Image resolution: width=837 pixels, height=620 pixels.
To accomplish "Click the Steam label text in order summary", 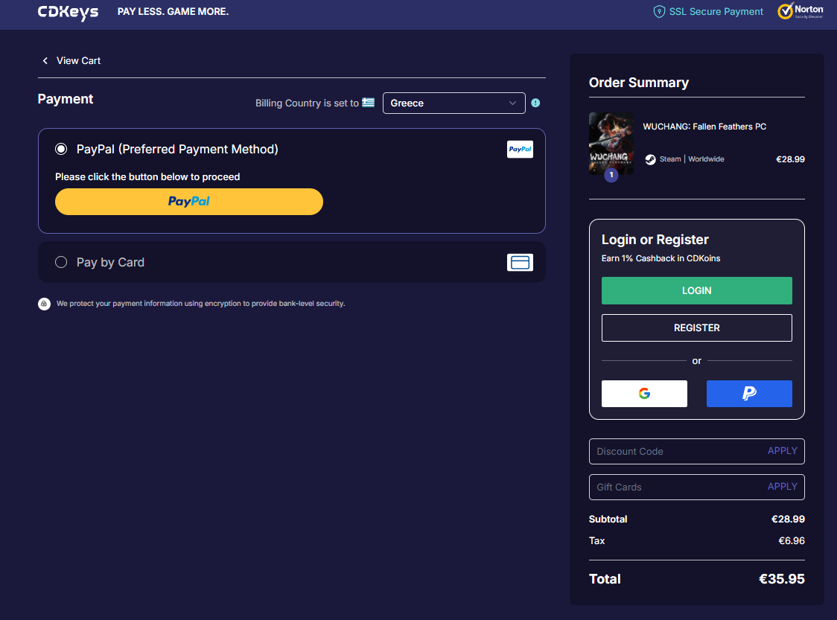I will pos(670,159).
